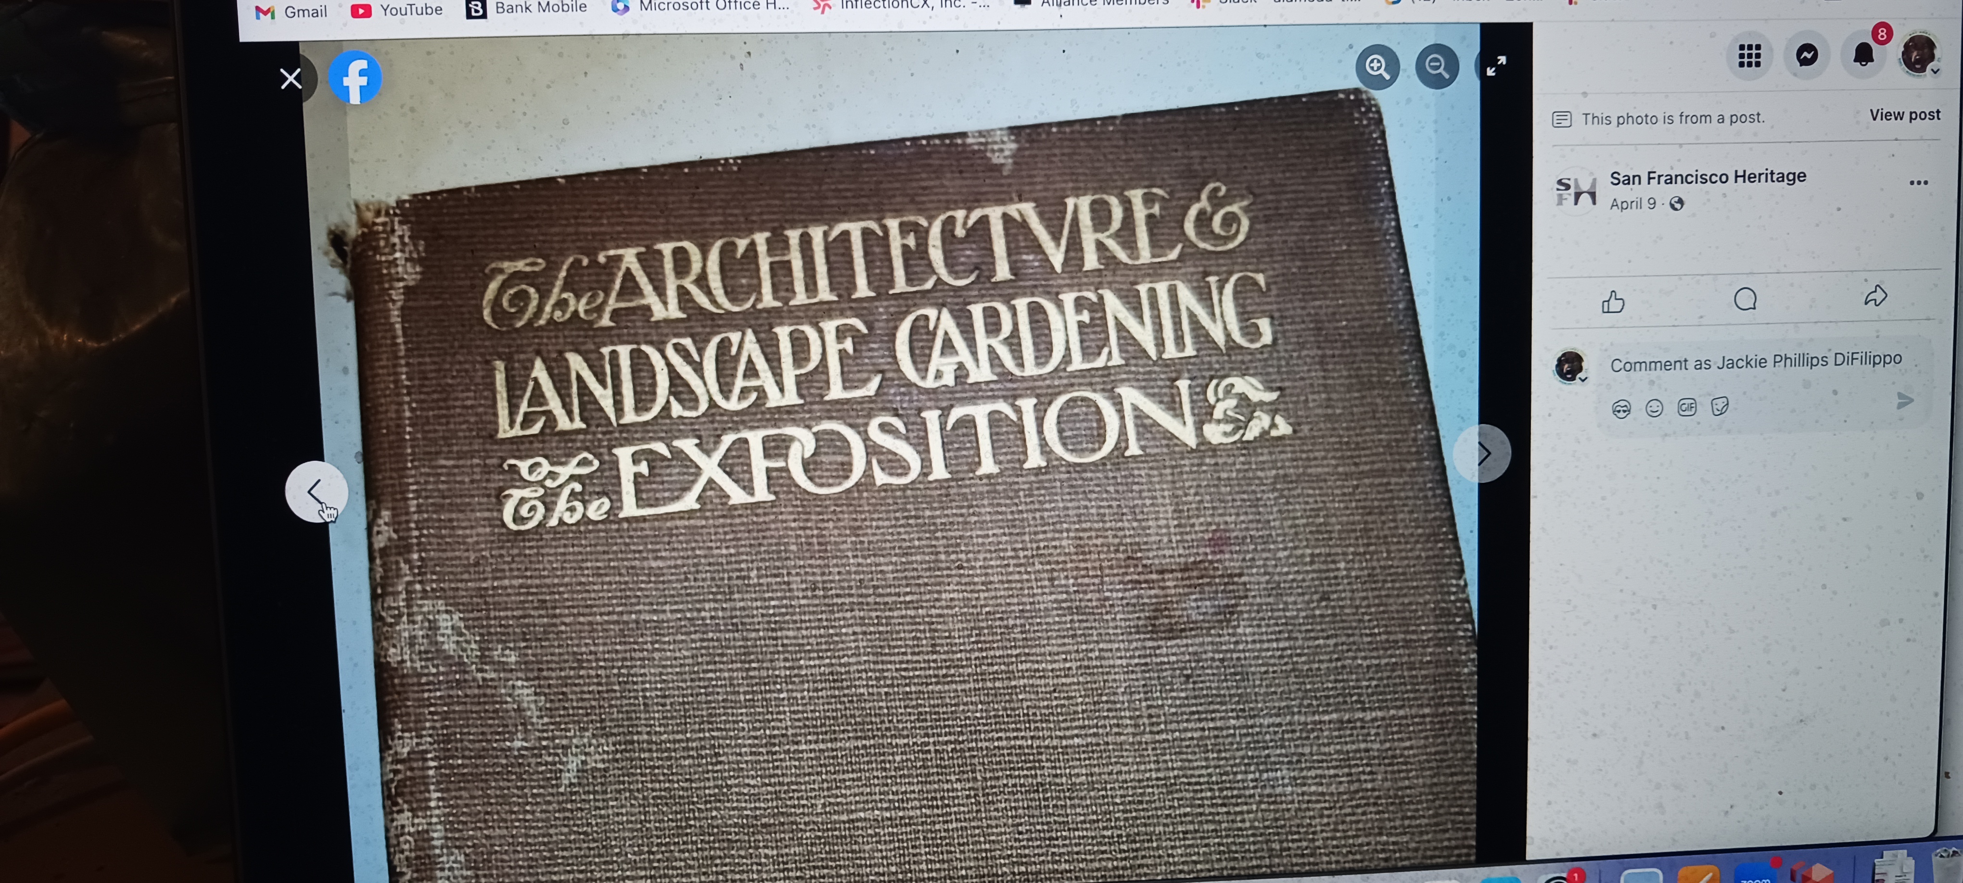Zoom out of the photo
The width and height of the screenshot is (1963, 883).
[1437, 66]
